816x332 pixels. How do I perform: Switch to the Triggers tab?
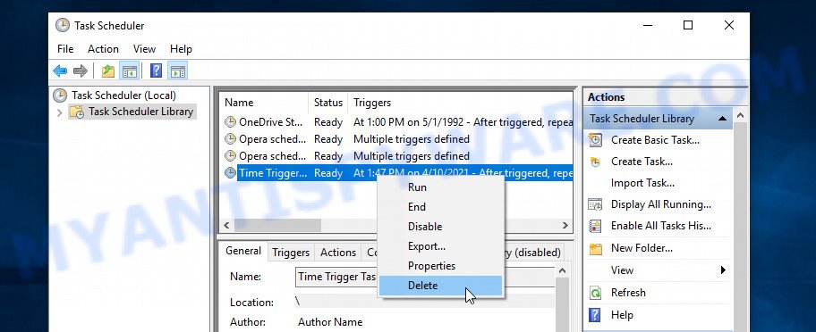[291, 253]
